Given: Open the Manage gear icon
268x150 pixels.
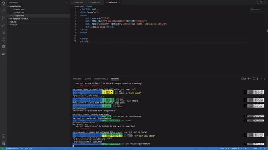Looking at the screenshot, I should pyautogui.click(x=3, y=143).
